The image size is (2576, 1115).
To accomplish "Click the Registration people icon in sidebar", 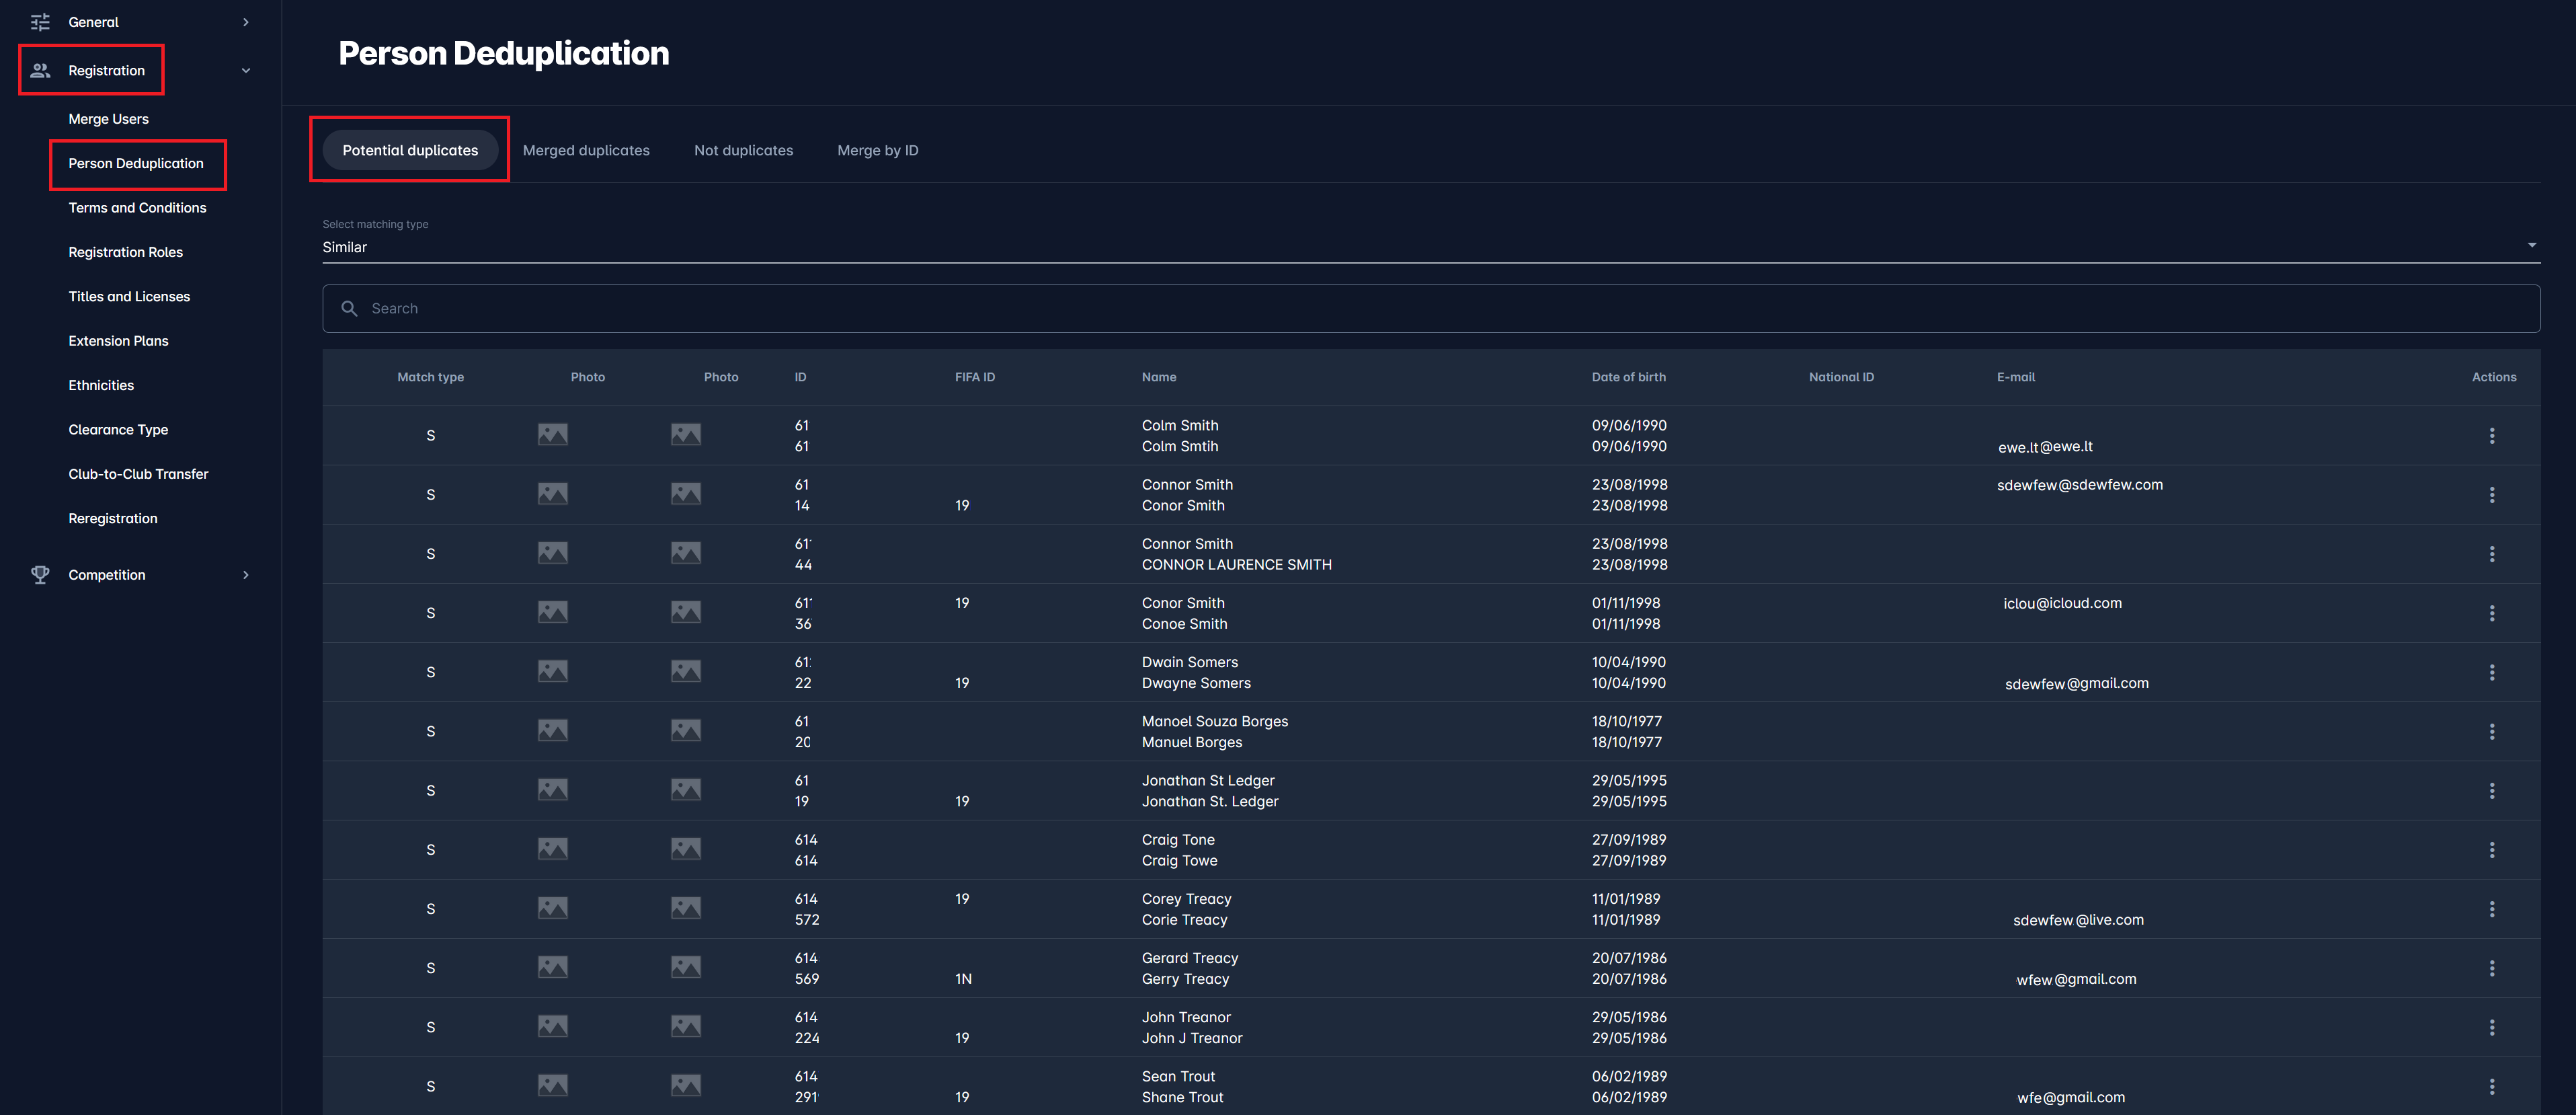I will point(40,70).
